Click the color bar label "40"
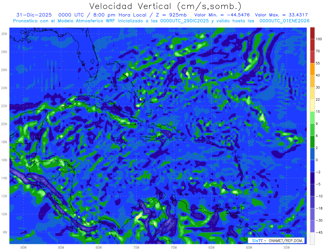Screen dimensions: 325x251 [318, 75]
